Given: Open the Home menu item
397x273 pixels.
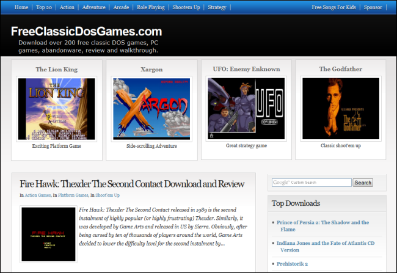Looking at the screenshot, I should [21, 7].
